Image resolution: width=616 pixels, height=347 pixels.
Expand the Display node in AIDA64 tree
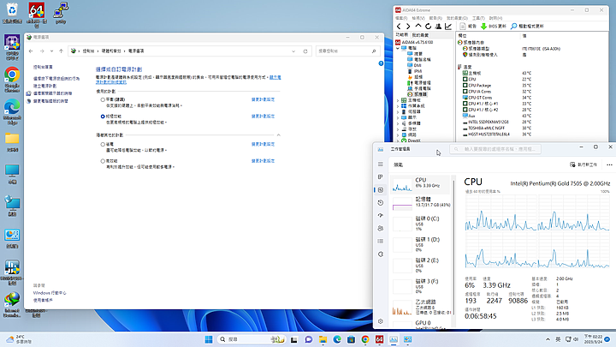[x=398, y=117]
